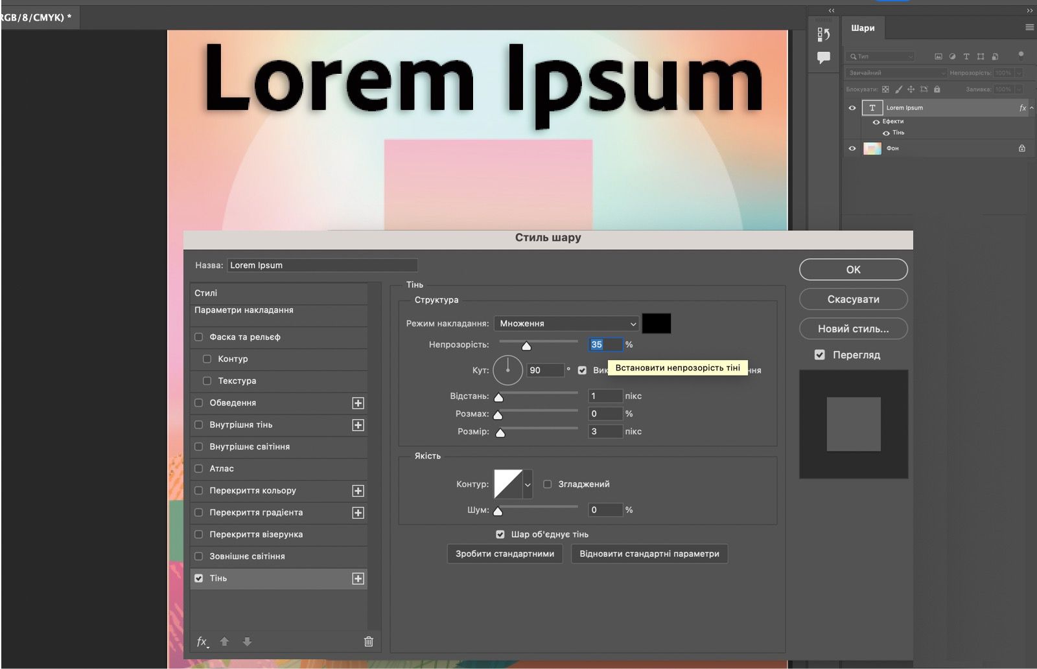Click Зробити стандартними button
The height and width of the screenshot is (669, 1037).
[x=505, y=554]
